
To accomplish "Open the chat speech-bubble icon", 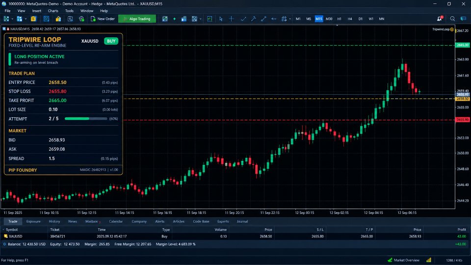I will point(464,19).
